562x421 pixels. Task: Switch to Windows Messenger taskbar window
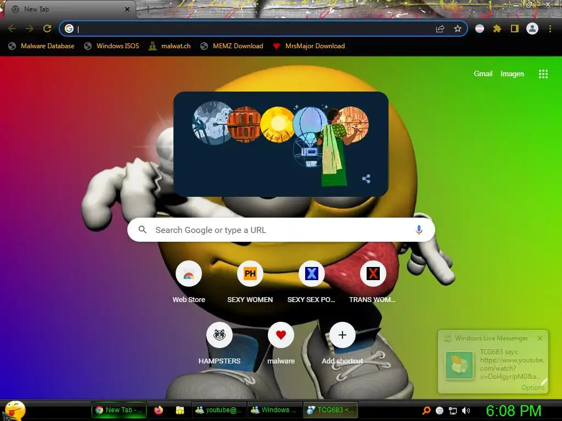click(x=274, y=410)
